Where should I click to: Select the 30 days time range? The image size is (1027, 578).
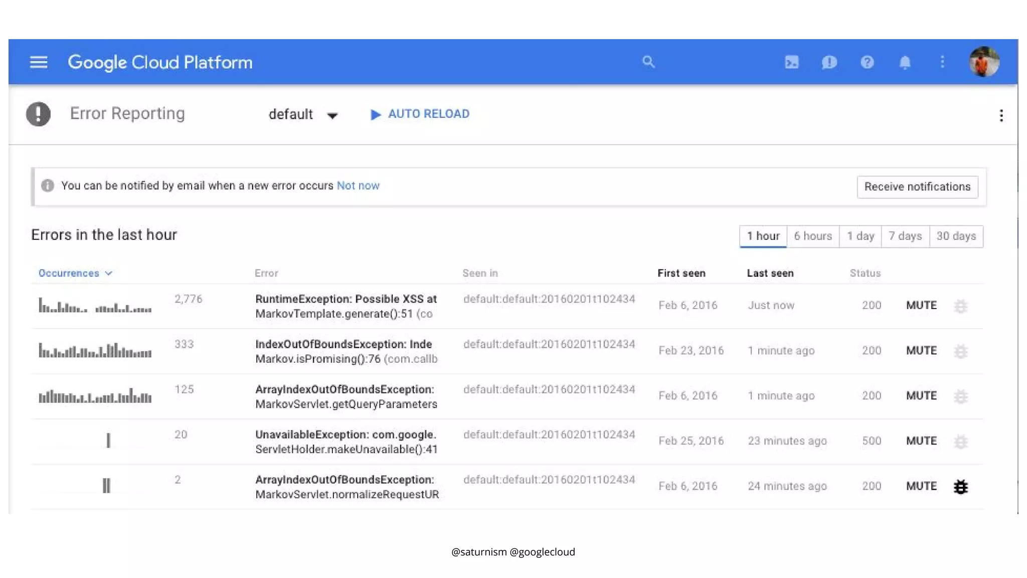click(x=956, y=236)
